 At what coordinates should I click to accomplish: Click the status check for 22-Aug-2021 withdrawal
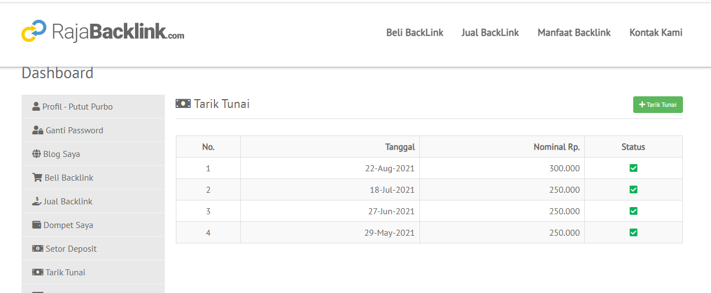click(x=633, y=168)
